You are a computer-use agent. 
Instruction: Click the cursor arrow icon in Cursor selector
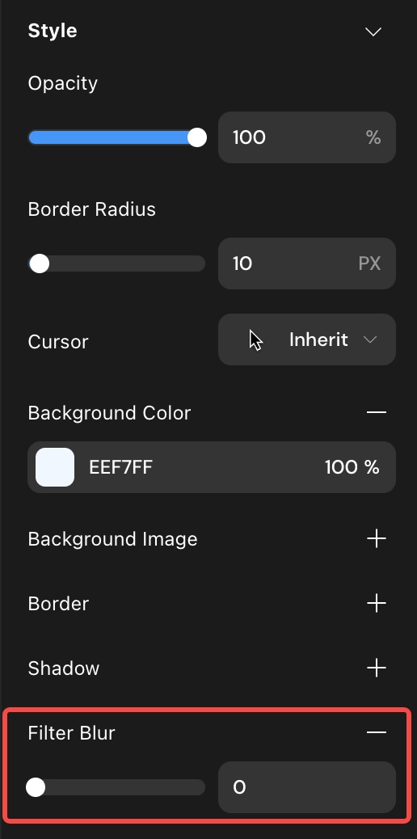(256, 340)
